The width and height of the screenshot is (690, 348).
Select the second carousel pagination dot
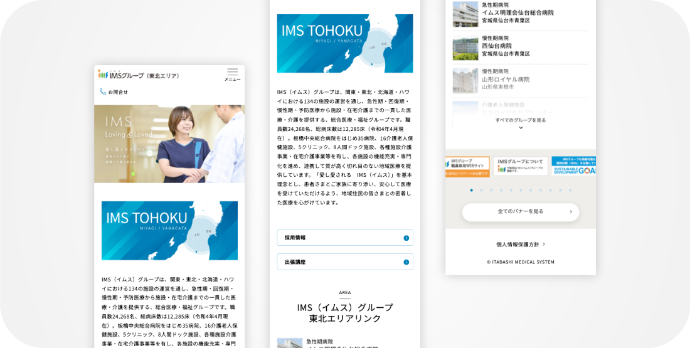pyautogui.click(x=481, y=190)
